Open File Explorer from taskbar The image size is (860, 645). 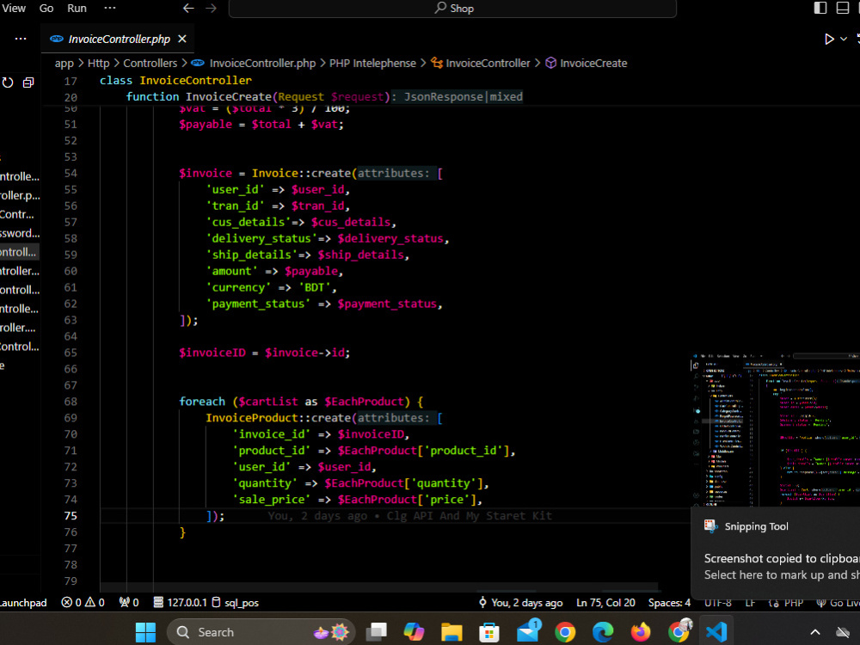click(x=452, y=632)
